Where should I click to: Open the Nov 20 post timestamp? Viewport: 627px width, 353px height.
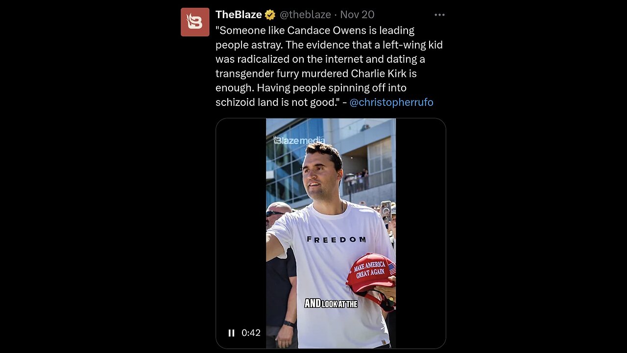click(x=357, y=15)
